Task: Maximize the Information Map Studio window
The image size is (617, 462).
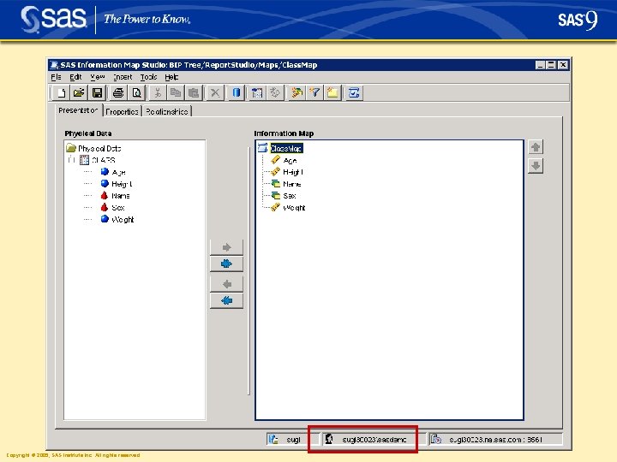Action: coord(551,65)
